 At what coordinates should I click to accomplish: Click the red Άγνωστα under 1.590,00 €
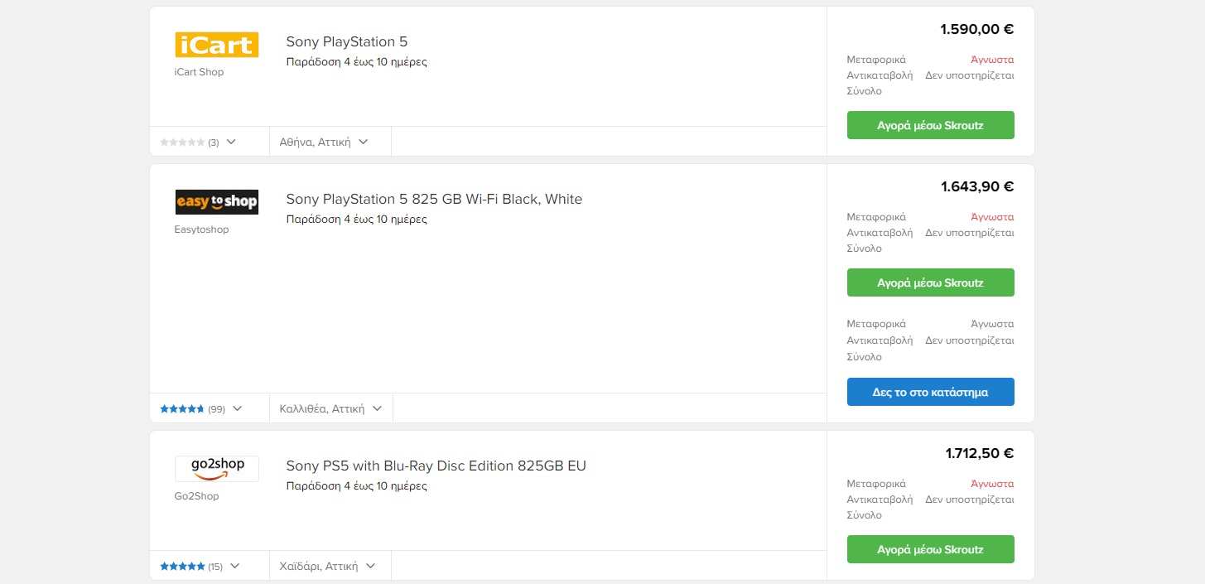[x=992, y=60]
